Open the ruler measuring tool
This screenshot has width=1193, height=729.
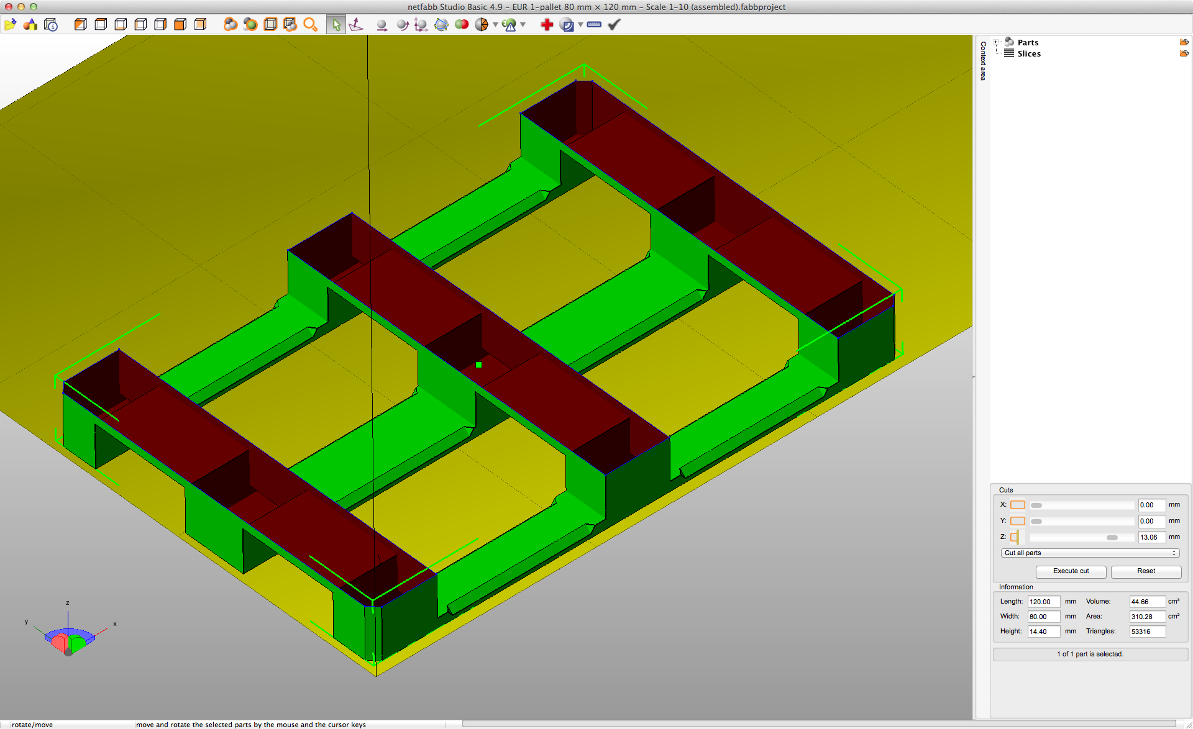click(x=594, y=24)
